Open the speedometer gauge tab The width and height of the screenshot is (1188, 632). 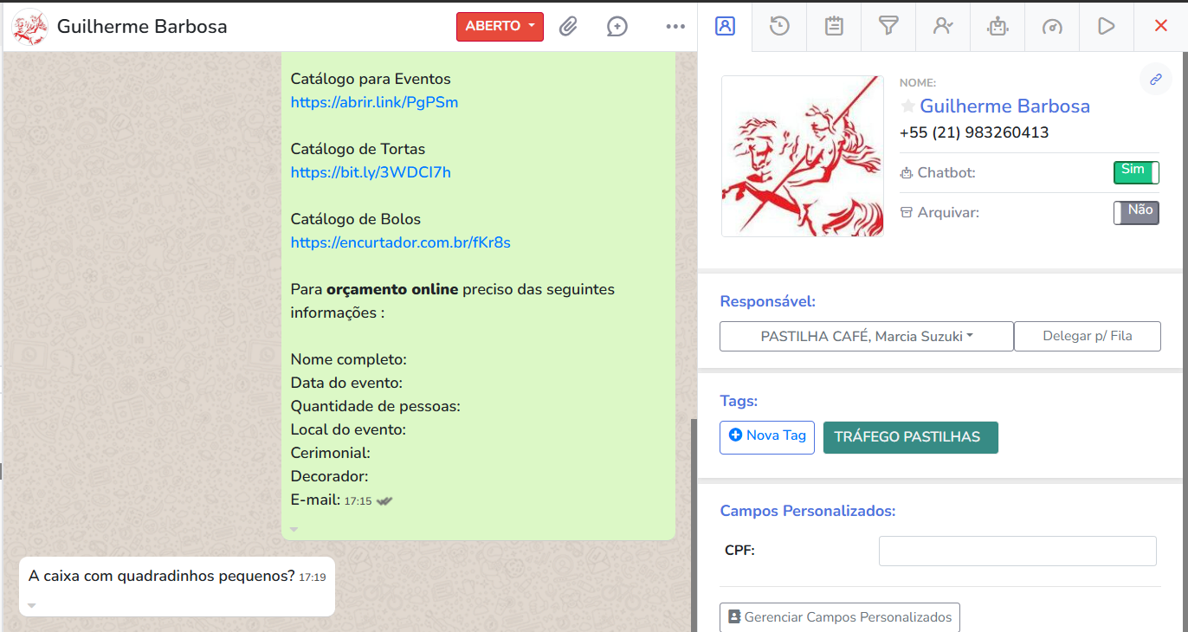pyautogui.click(x=1052, y=26)
